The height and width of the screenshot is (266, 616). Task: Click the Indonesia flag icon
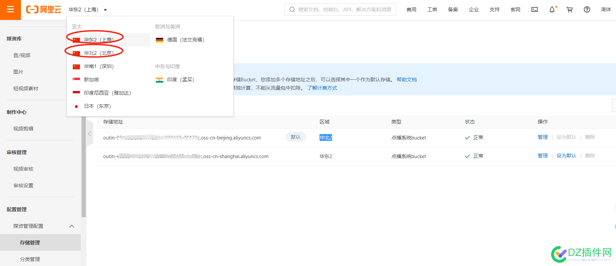[x=76, y=93]
